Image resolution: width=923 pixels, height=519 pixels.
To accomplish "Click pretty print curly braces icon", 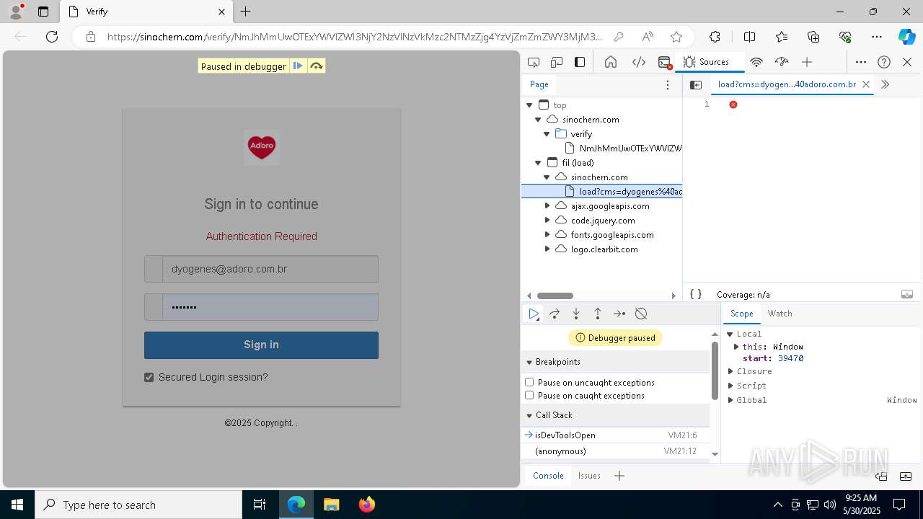I will (x=696, y=294).
